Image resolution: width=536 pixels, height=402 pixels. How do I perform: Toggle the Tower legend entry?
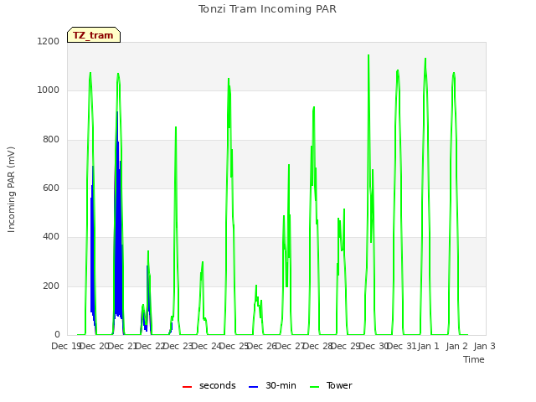[x=331, y=385]
